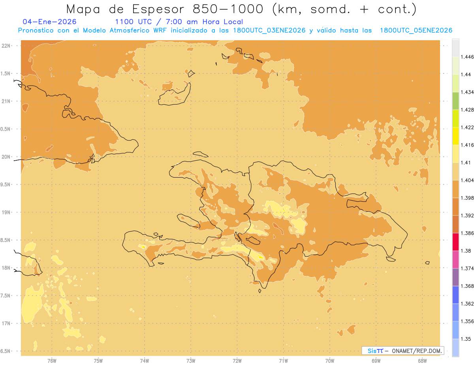Click the '1.38' colorbar value
Image resolution: width=474 pixels, height=366 pixels.
tap(466, 251)
